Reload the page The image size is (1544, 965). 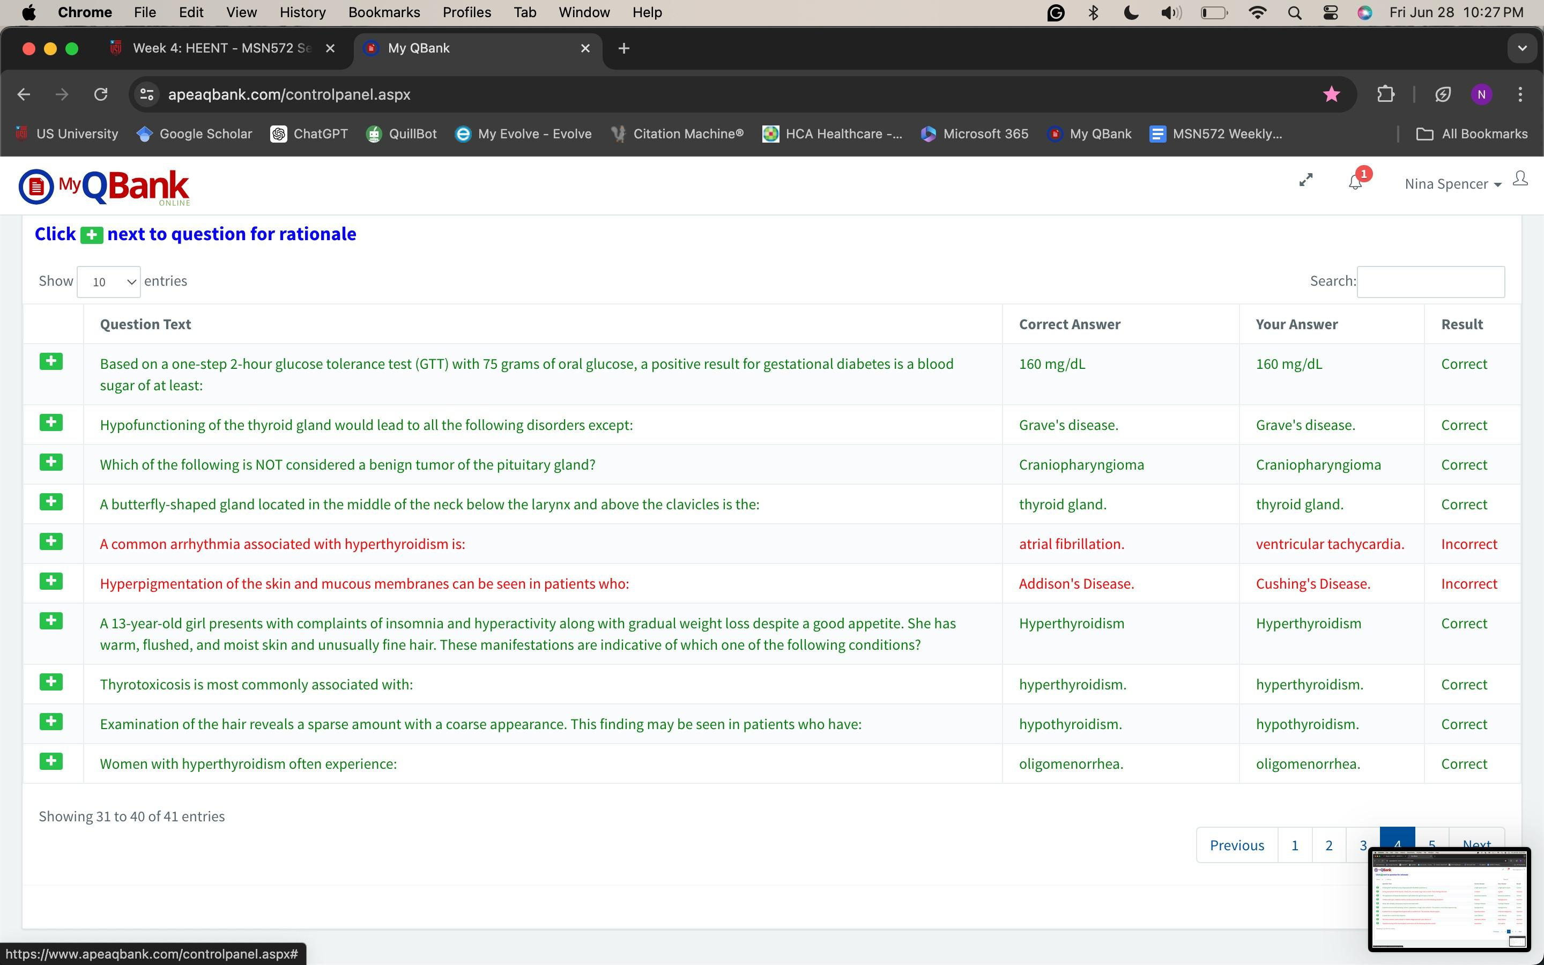click(101, 94)
